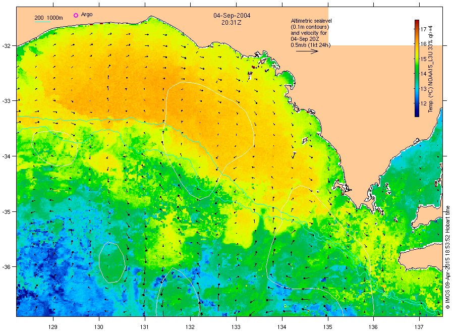The image size is (454, 333).
Task: Click the time text '20:31Z'
Action: click(x=232, y=23)
